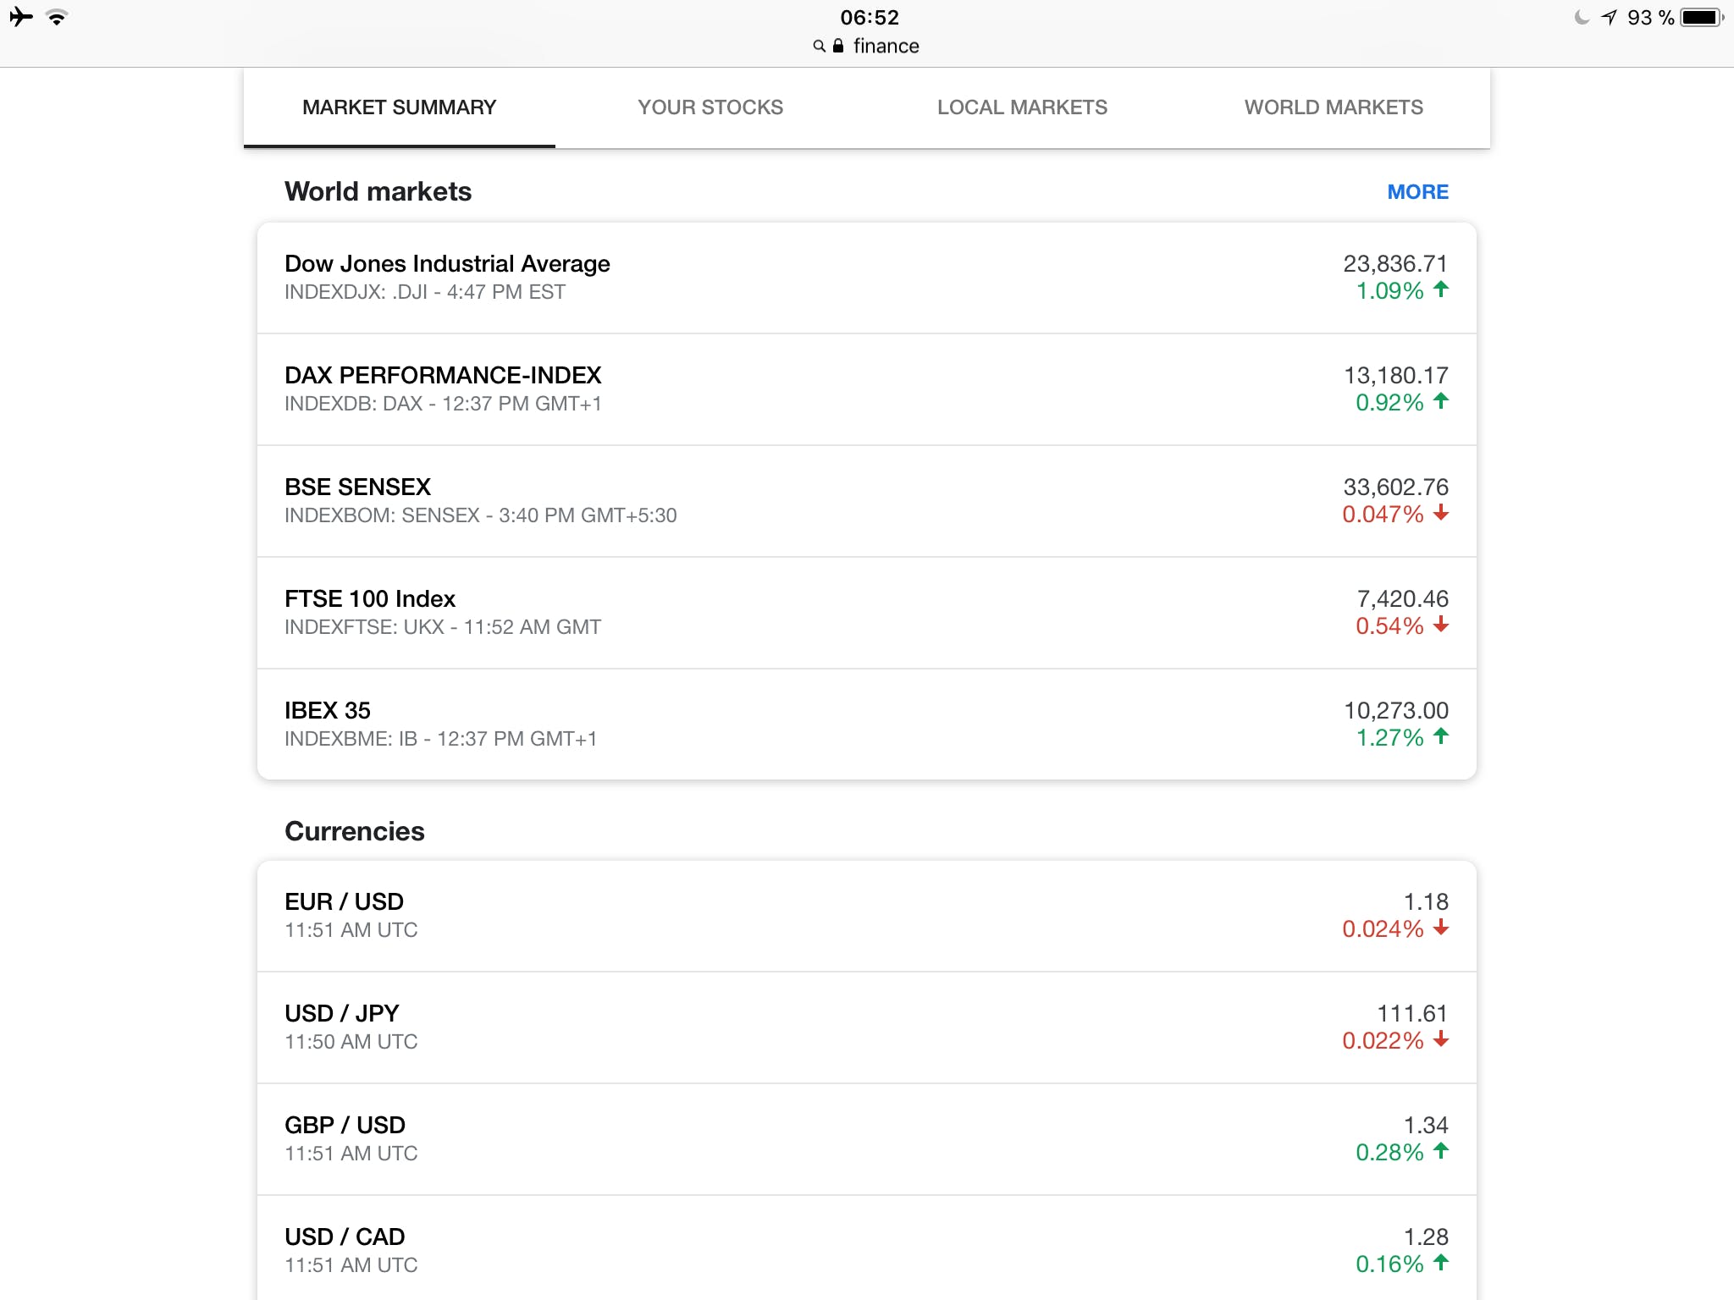Click the 0.54% change percentage
The image size is (1734, 1300).
click(1389, 626)
